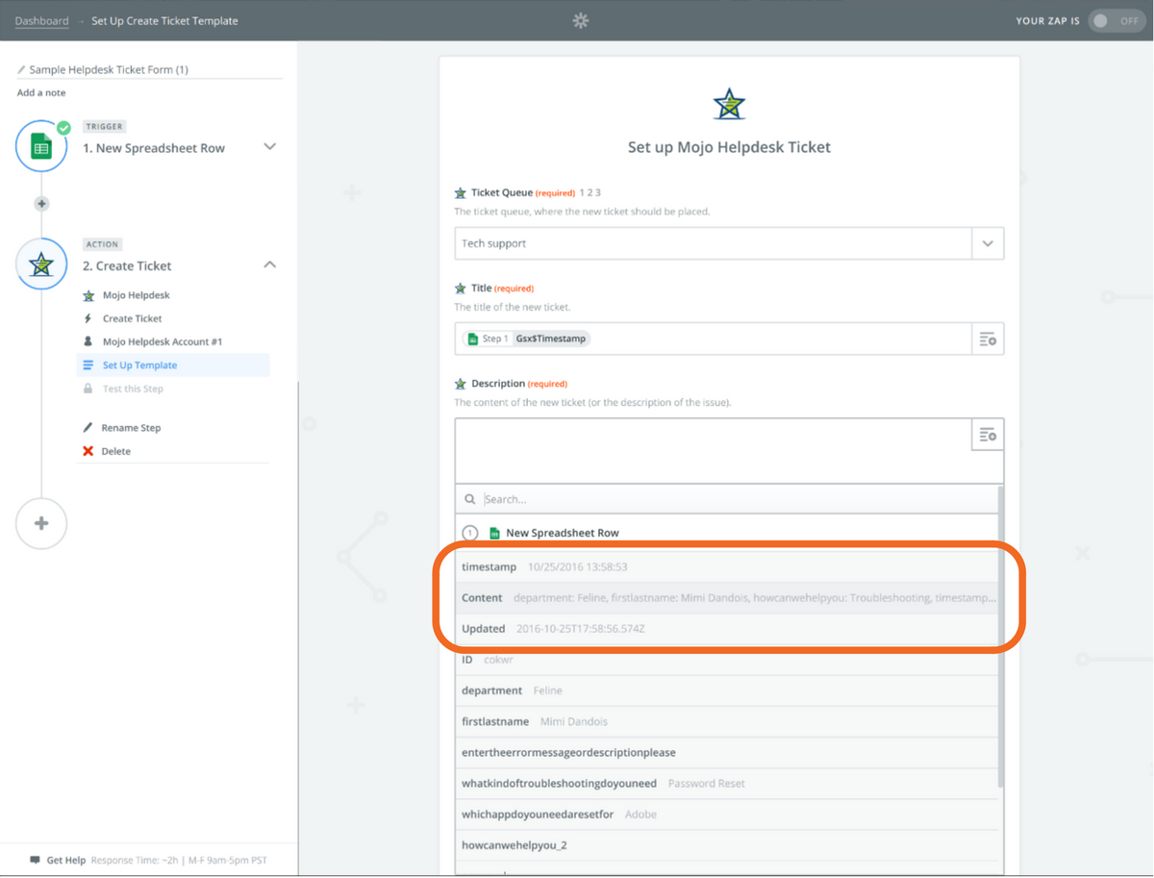The height and width of the screenshot is (878, 1154).
Task: Click the field picker scrollbar
Action: (x=1000, y=635)
